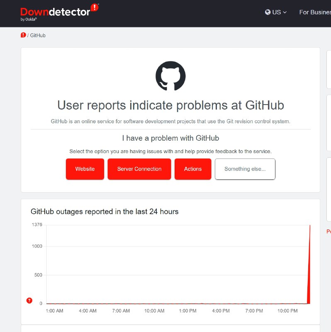Click the 'by Ookla' text under the logo
331x332 pixels.
click(x=29, y=19)
